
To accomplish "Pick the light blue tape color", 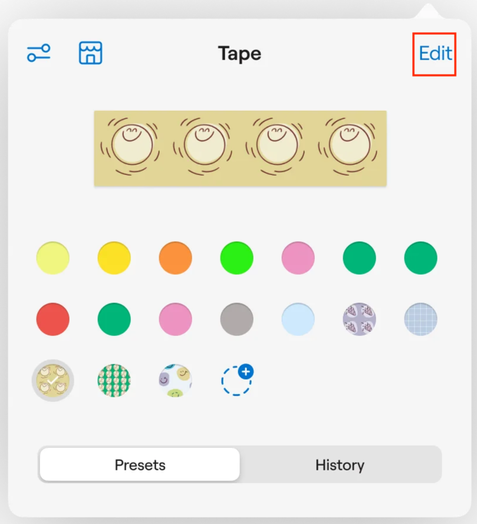I will [x=298, y=319].
